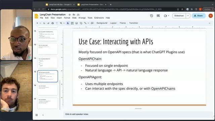Select slide 12 thumbnail
This screenshot has height=121, width=215.
click(x=48, y=35)
